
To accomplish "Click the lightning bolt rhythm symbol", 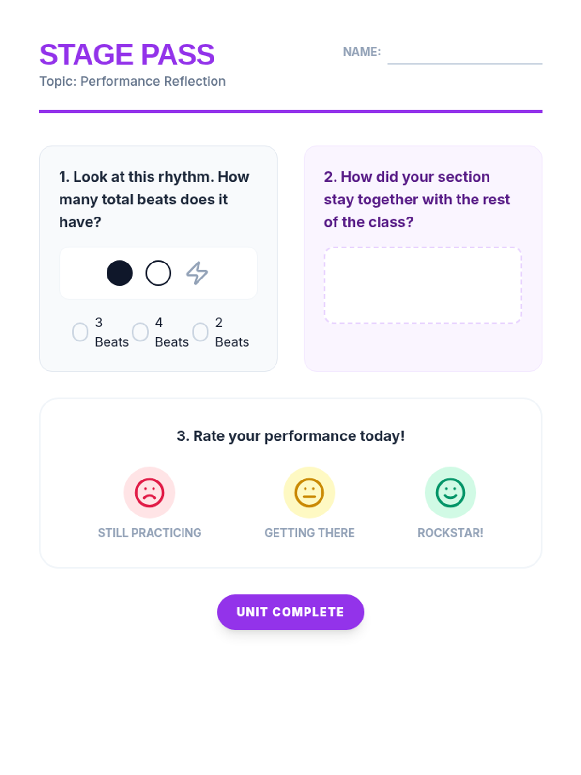I will point(197,273).
